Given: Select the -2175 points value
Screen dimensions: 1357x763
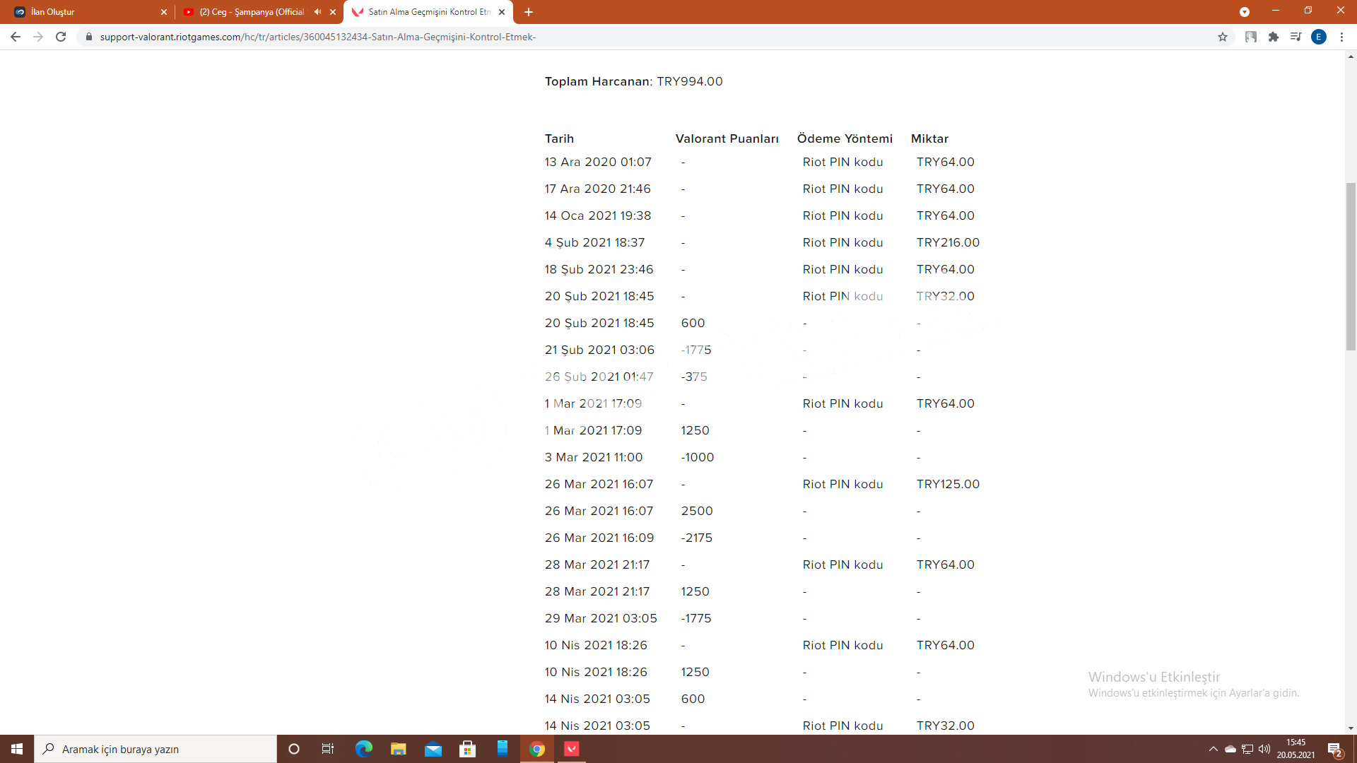Looking at the screenshot, I should [697, 538].
